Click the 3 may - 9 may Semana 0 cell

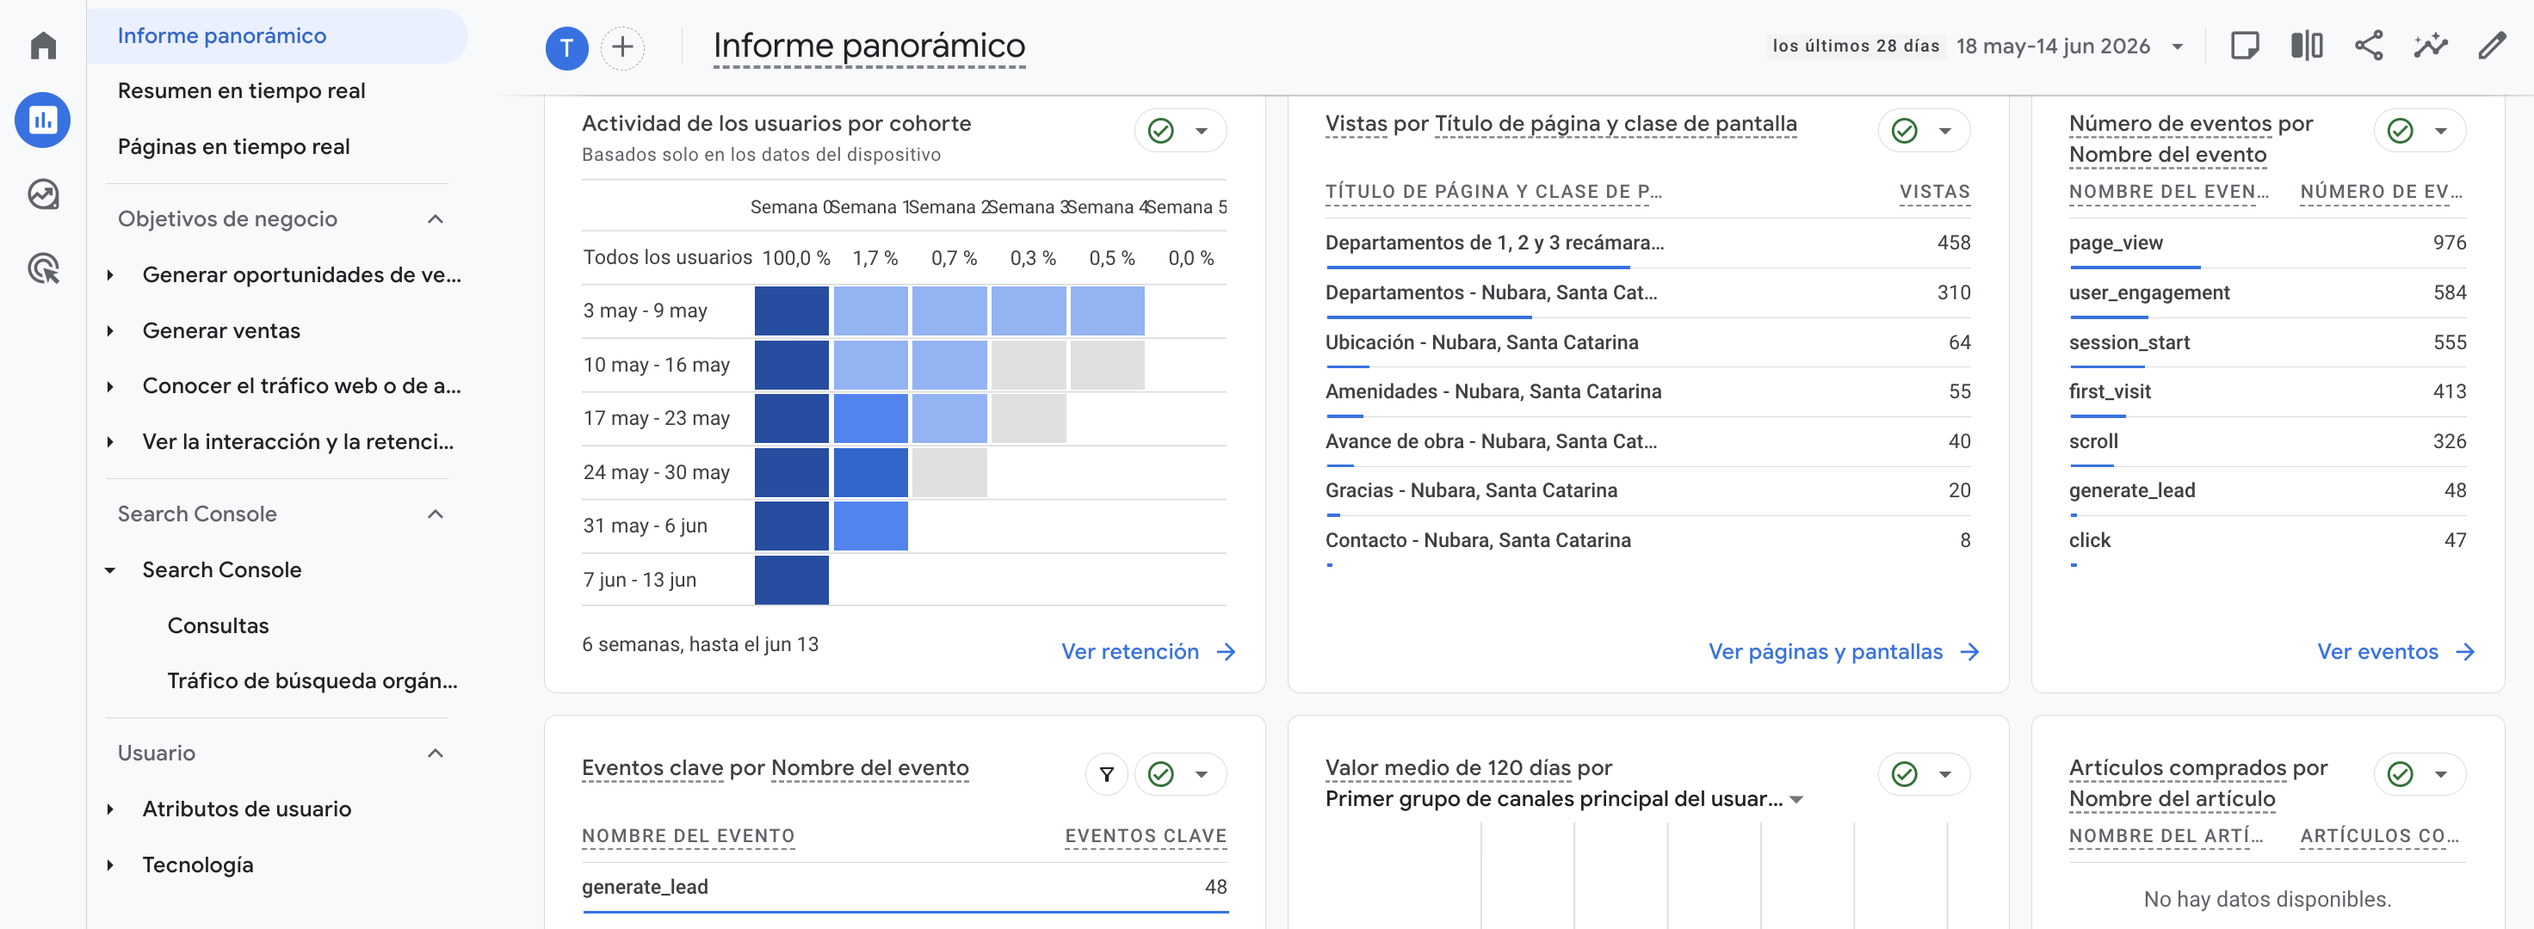[791, 311]
